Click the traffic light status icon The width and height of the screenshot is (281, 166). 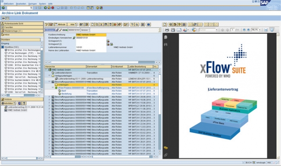[65, 30]
